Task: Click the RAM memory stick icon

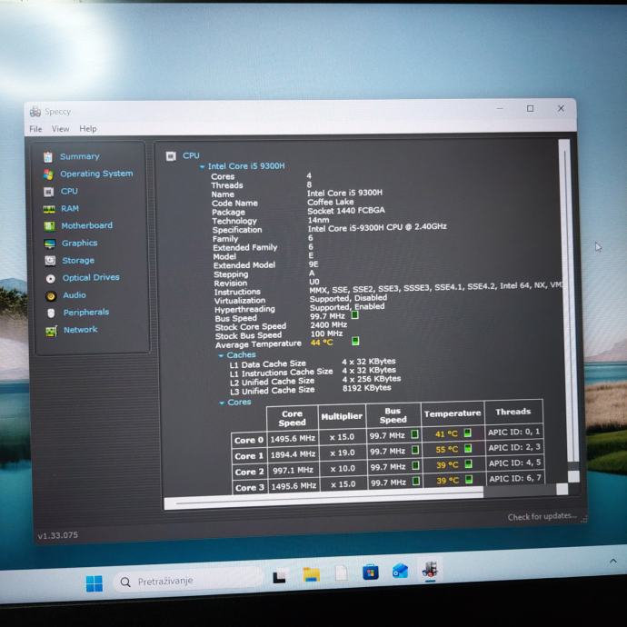Action: pos(49,209)
